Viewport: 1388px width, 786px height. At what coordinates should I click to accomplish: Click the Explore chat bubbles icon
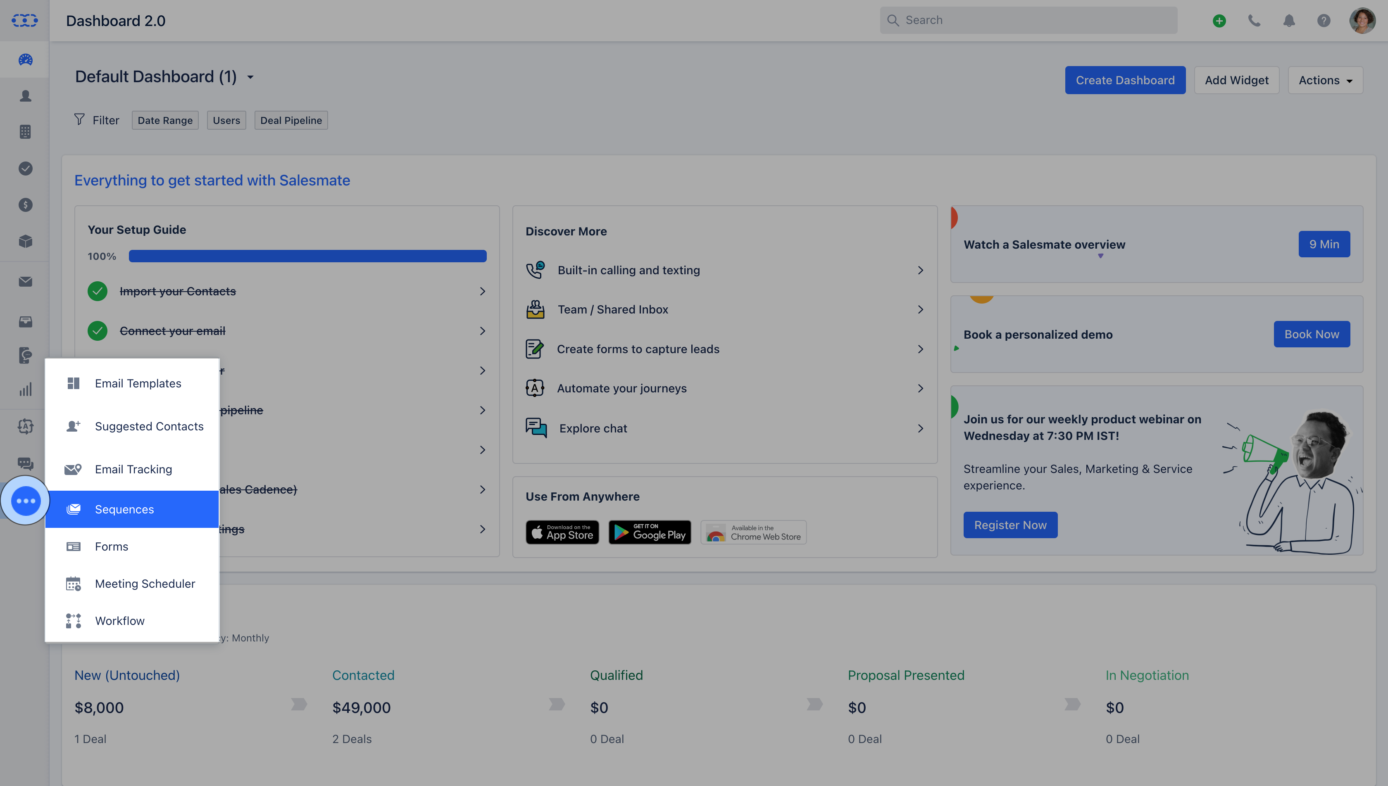tap(536, 428)
